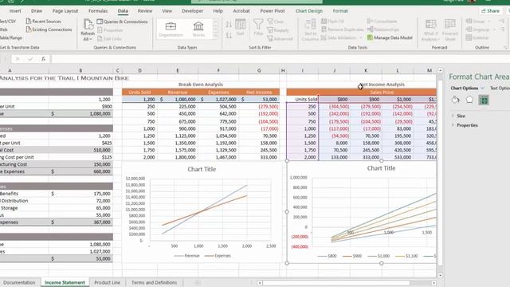Screen dimensions: 510x287
Task: Click Relationships
Action: (x=383, y=29)
